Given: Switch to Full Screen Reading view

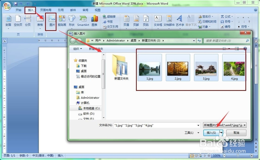Looking at the screenshot, I should pyautogui.click(x=196, y=156).
